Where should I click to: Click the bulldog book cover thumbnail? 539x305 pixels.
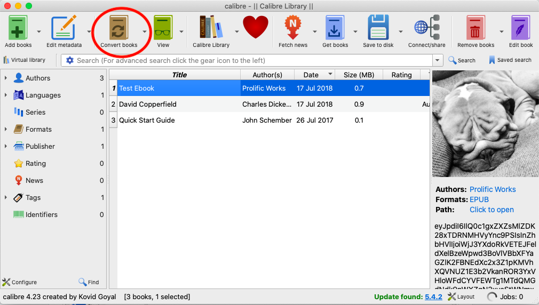(x=486, y=124)
